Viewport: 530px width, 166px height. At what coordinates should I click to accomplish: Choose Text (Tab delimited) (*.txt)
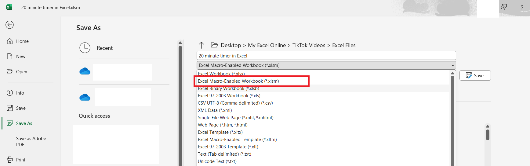(x=323, y=154)
